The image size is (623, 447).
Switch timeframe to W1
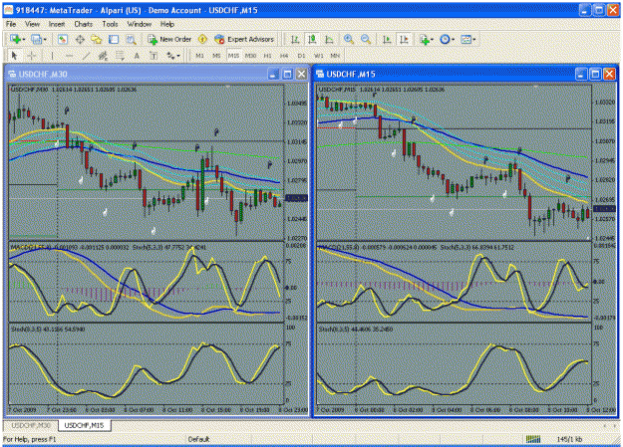coord(319,56)
